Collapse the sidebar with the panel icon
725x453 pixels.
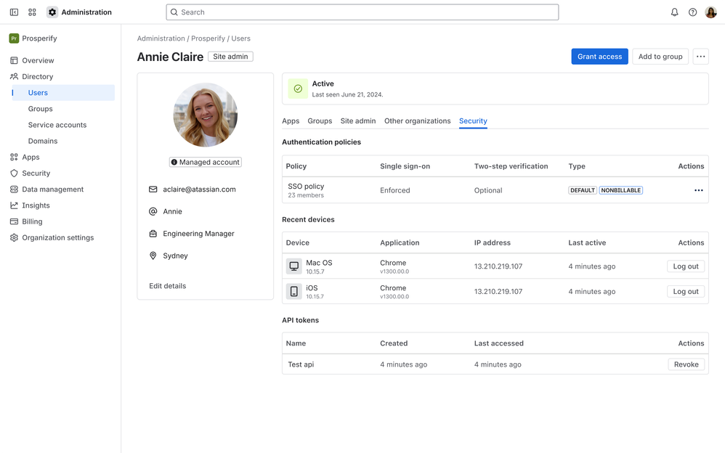(14, 12)
